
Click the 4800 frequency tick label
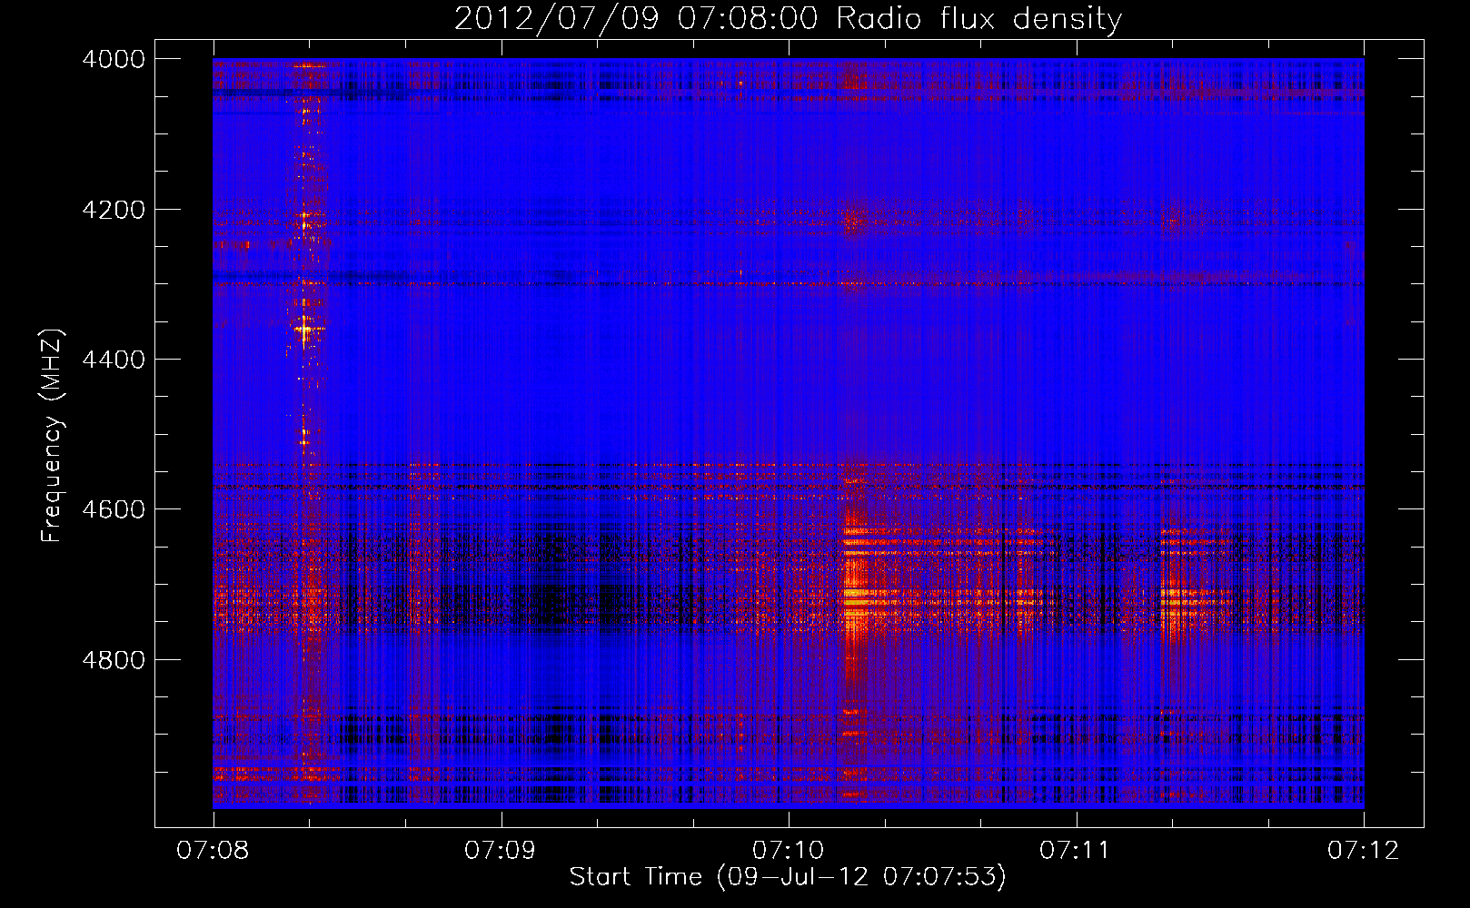[114, 659]
